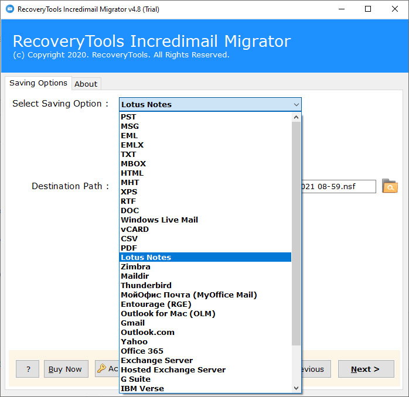
Task: Click the Next > button
Action: click(366, 369)
